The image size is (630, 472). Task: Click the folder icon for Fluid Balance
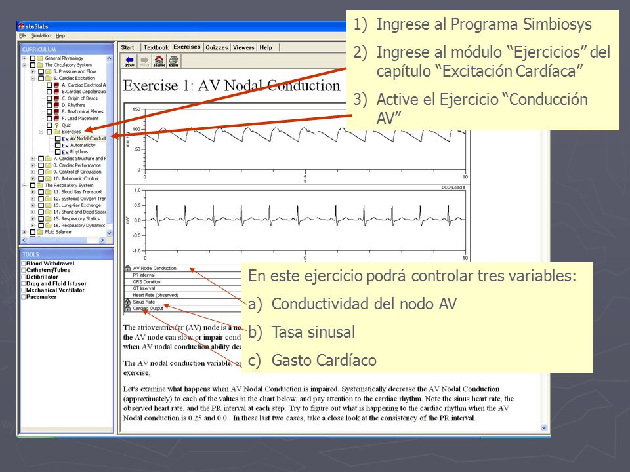tap(40, 232)
